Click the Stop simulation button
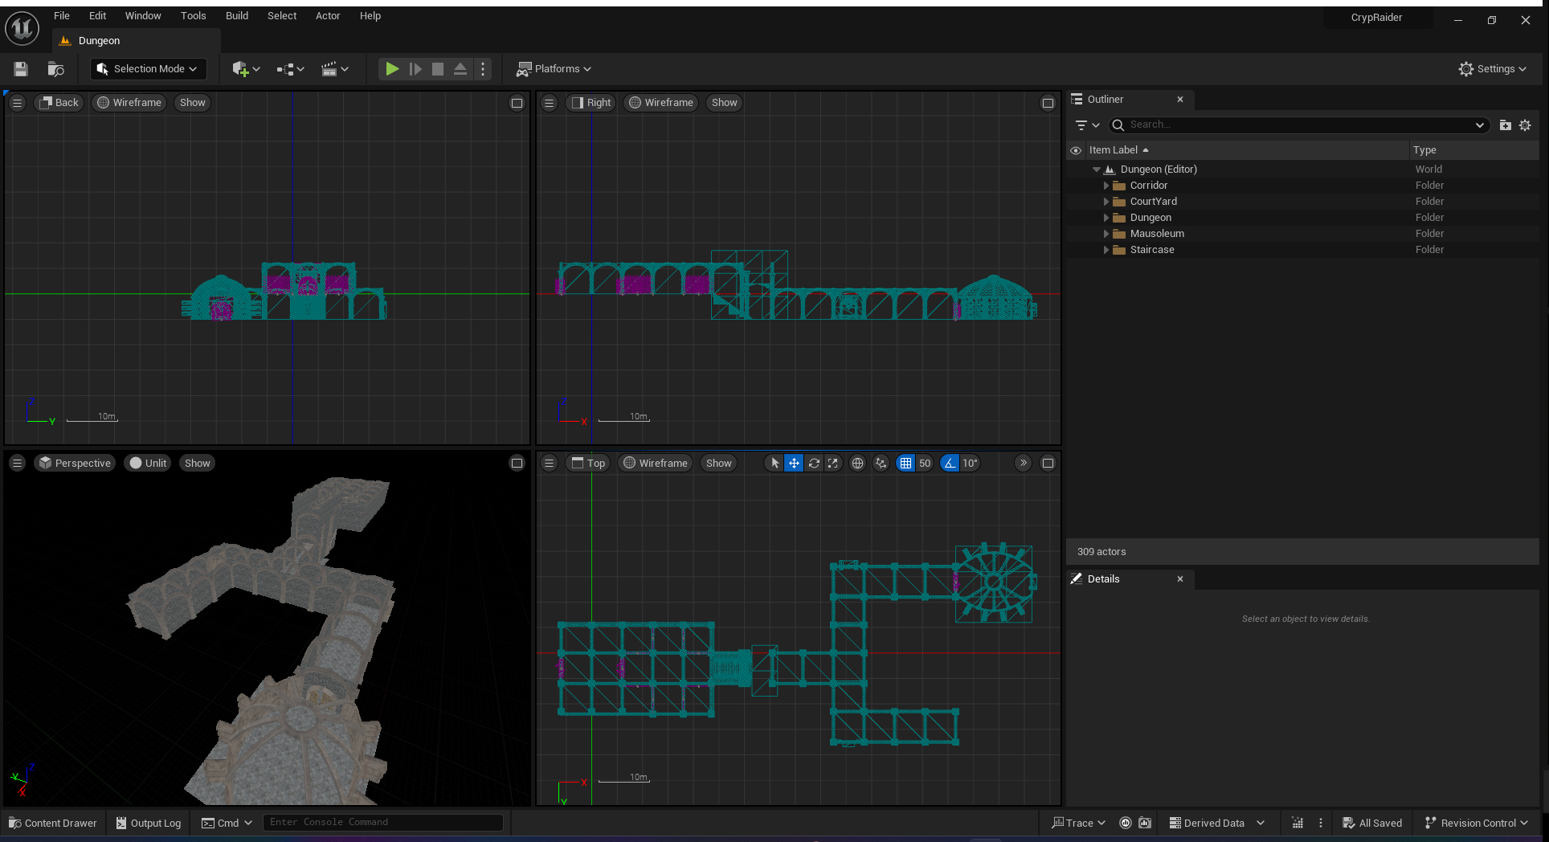The width and height of the screenshot is (1549, 842). [x=438, y=69]
